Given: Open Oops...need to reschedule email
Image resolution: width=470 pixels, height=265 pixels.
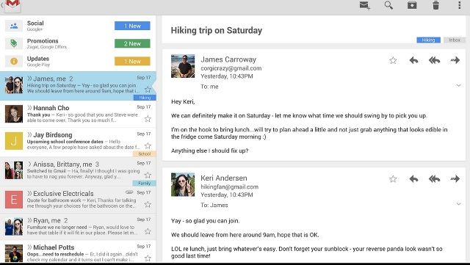Looking at the screenshot, I should [78, 253].
